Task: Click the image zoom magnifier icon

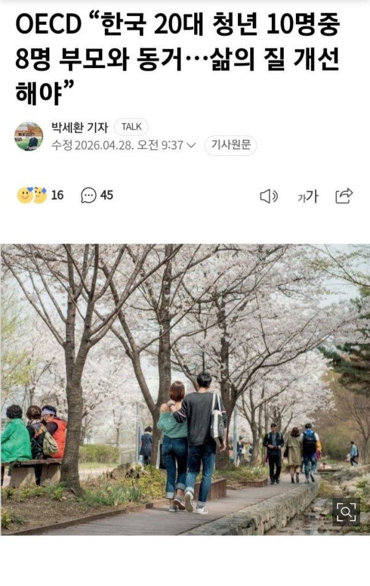Action: tap(346, 511)
